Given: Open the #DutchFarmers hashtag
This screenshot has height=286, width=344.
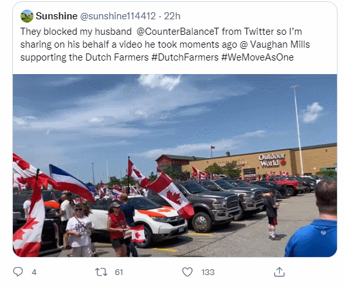Looking at the screenshot, I should tap(185, 57).
